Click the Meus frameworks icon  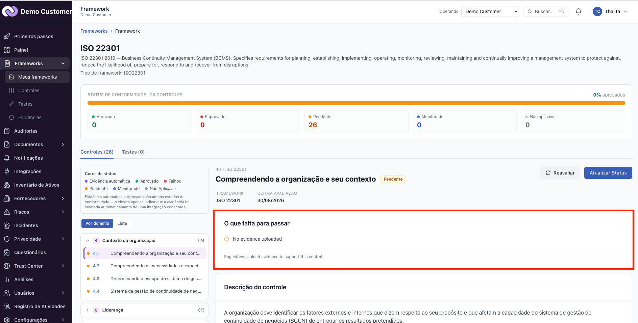(x=11, y=77)
